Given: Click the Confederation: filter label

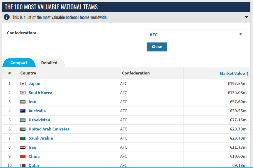Looking at the screenshot, I should 22,33.
